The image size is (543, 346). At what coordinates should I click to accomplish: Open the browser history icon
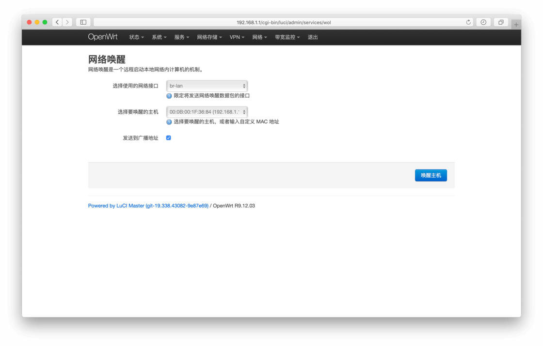[483, 22]
